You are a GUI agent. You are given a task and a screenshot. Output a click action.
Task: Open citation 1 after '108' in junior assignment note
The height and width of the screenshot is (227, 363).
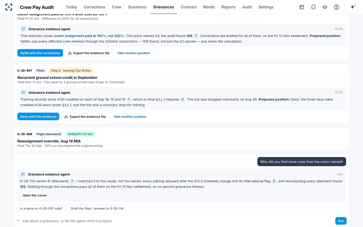[196, 36]
